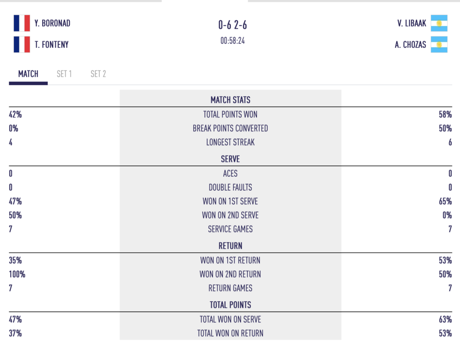This screenshot has height=348, width=460.
Task: Click the WON ON 1ST SERVE row label
Action: pos(230,201)
